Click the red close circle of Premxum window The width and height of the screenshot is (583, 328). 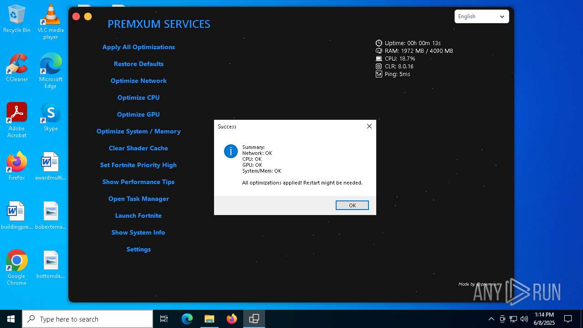click(76, 16)
